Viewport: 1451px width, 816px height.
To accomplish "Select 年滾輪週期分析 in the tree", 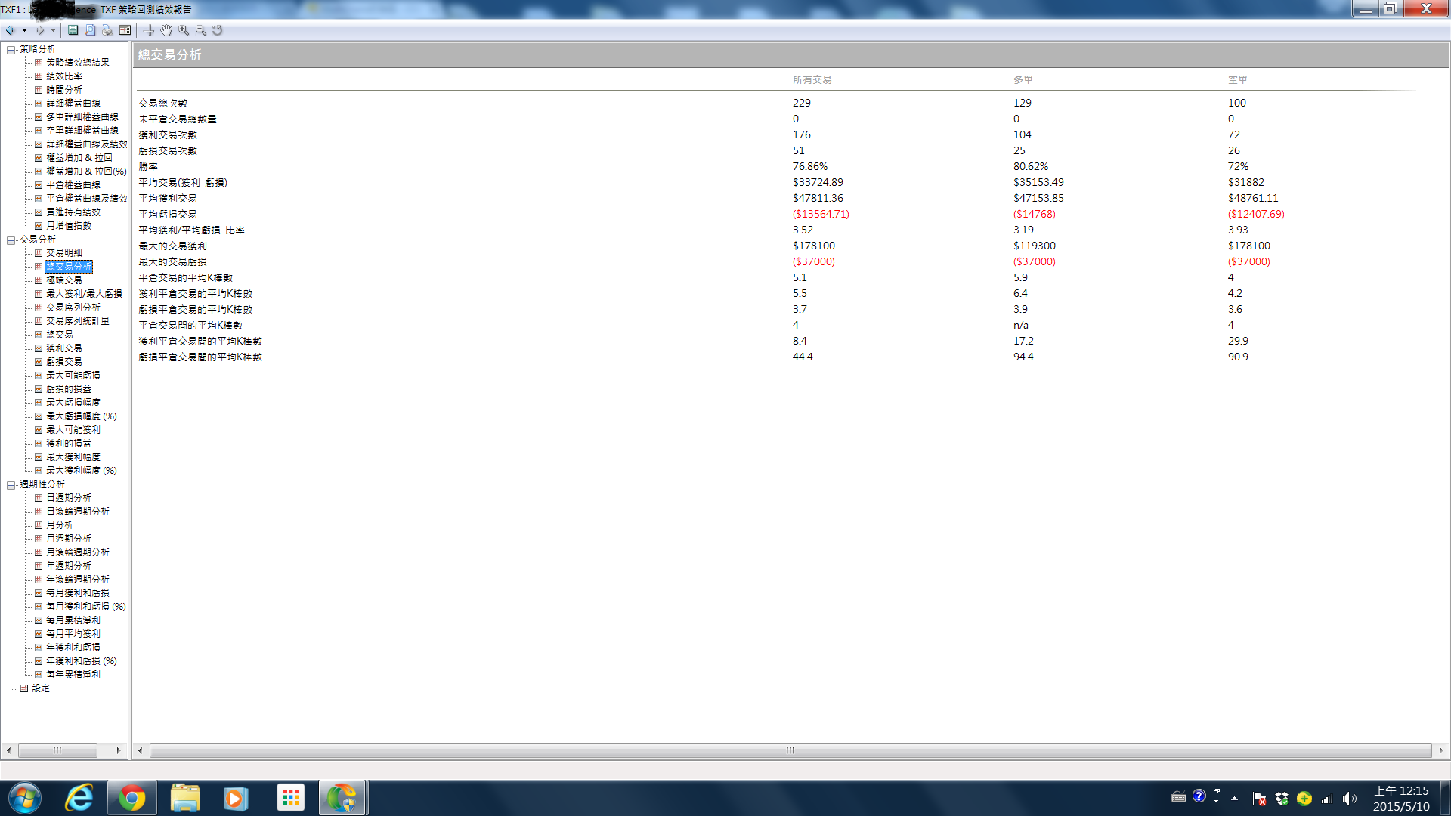I will [77, 580].
